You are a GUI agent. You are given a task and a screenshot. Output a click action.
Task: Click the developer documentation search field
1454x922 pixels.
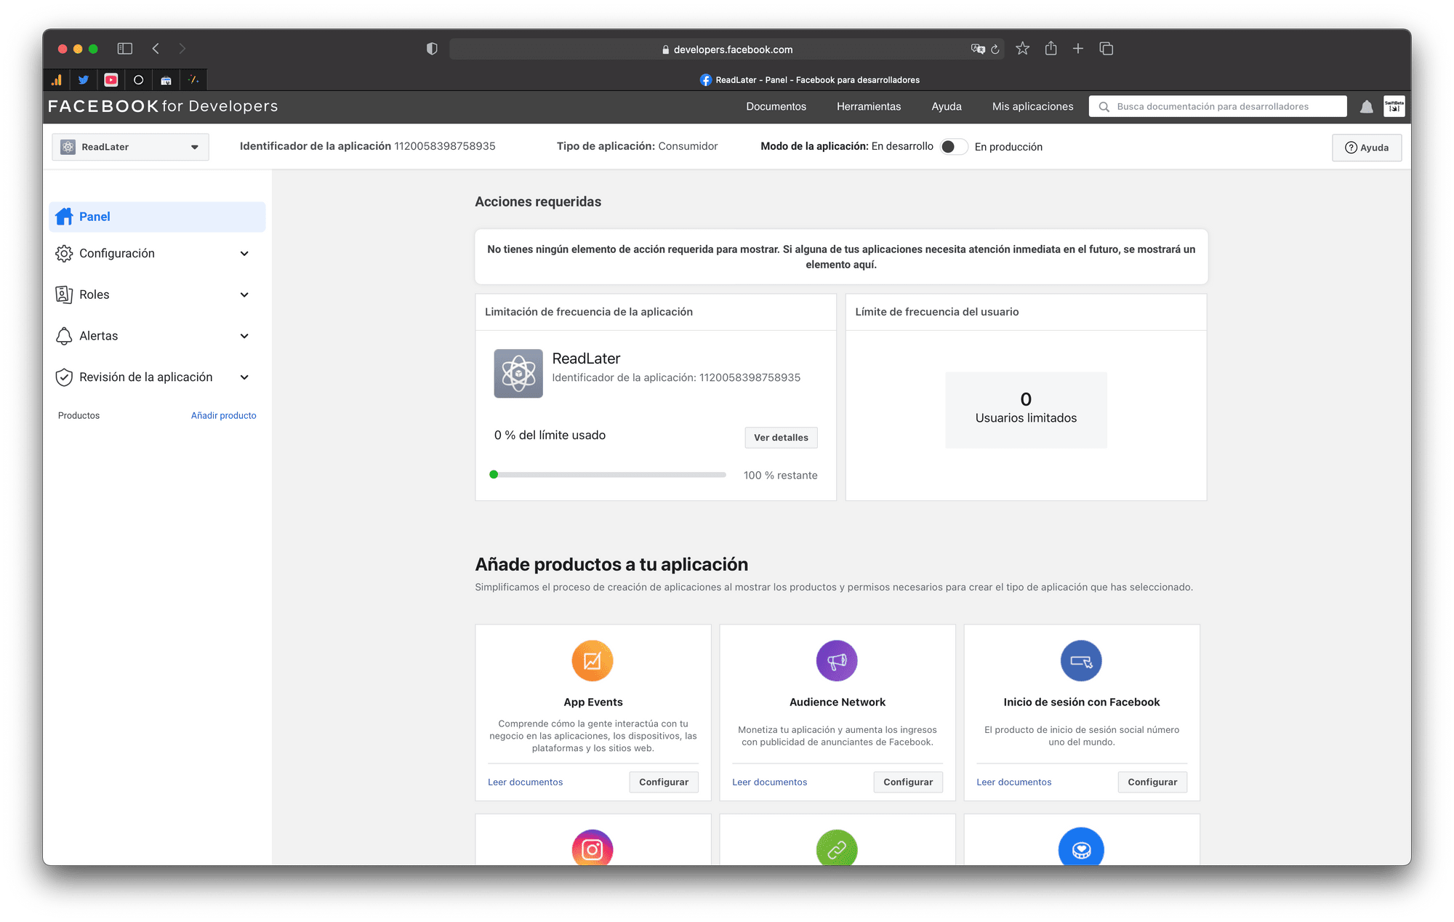pos(1218,107)
